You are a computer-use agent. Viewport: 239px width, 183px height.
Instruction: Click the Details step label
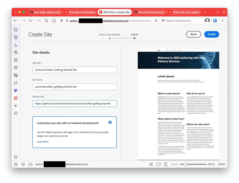[x=134, y=35]
